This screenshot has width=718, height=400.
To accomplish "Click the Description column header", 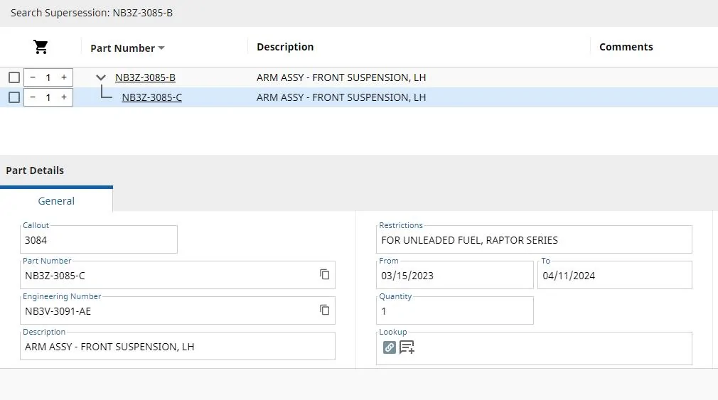I will point(285,47).
